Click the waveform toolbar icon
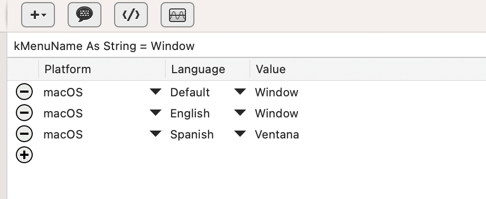Image resolution: width=486 pixels, height=199 pixels. 177,15
